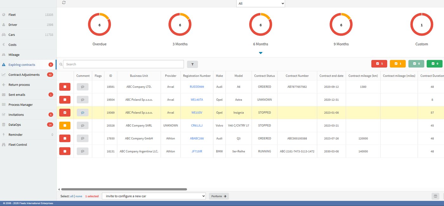The image size is (444, 206).
Task: Click the car icon next to Cars
Action: [3, 35]
